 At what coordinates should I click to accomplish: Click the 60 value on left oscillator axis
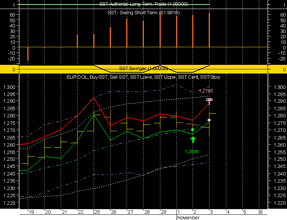12,15
